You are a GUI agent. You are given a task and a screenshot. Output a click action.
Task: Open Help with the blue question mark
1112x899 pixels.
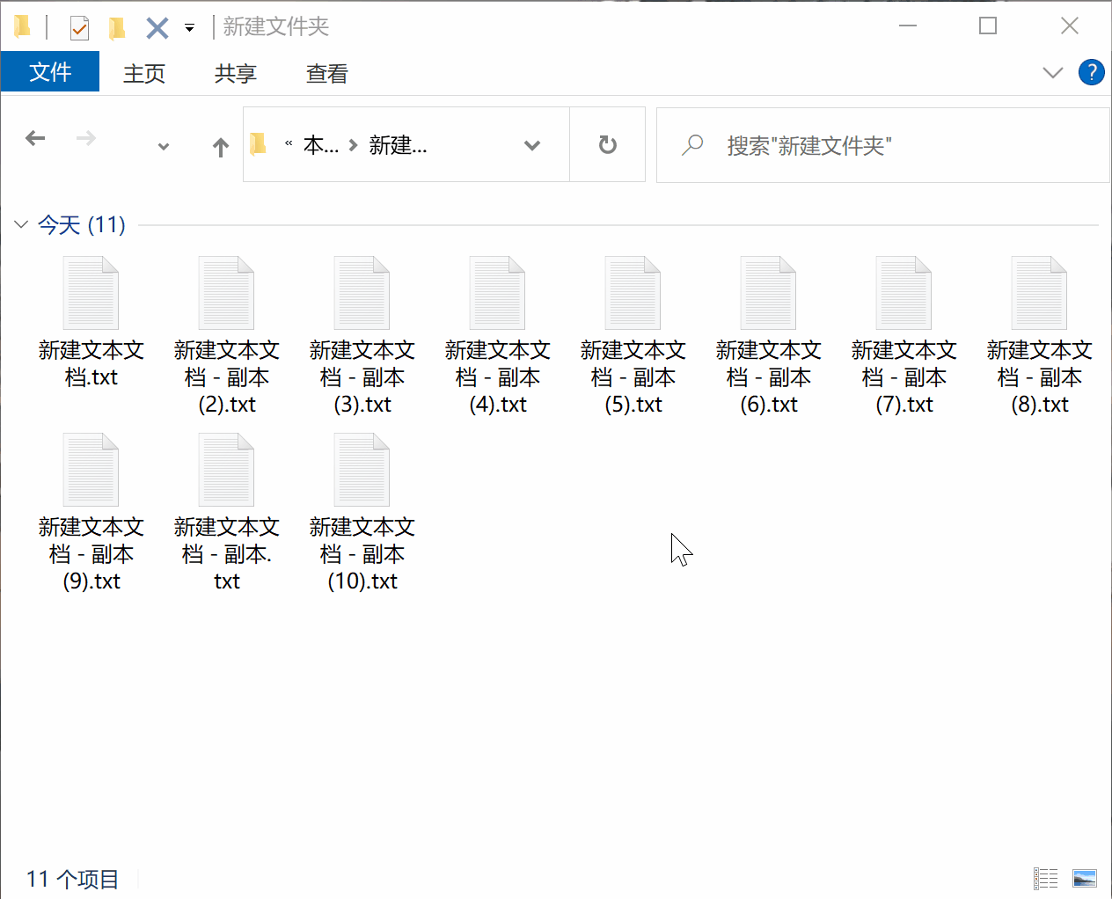point(1091,72)
